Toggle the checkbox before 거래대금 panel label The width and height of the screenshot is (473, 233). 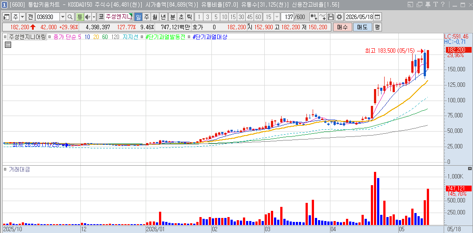[5, 170]
